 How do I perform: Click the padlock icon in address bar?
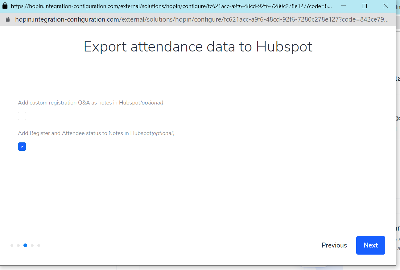(8, 19)
